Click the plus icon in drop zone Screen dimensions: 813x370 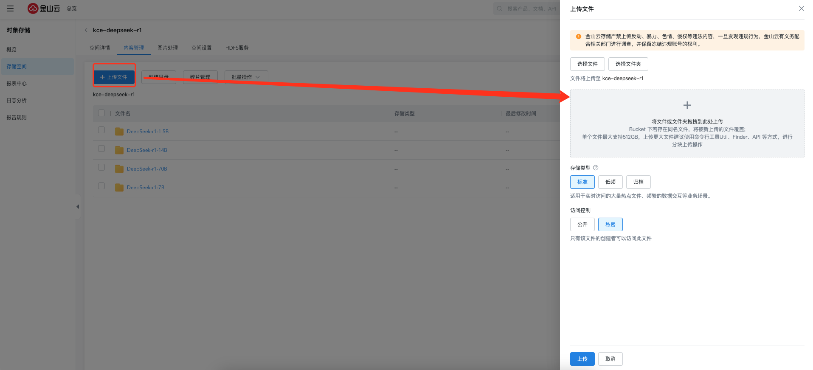[687, 105]
